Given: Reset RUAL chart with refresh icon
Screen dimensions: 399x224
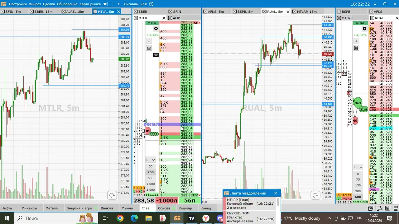Looking at the screenshot, I should coord(315,195).
